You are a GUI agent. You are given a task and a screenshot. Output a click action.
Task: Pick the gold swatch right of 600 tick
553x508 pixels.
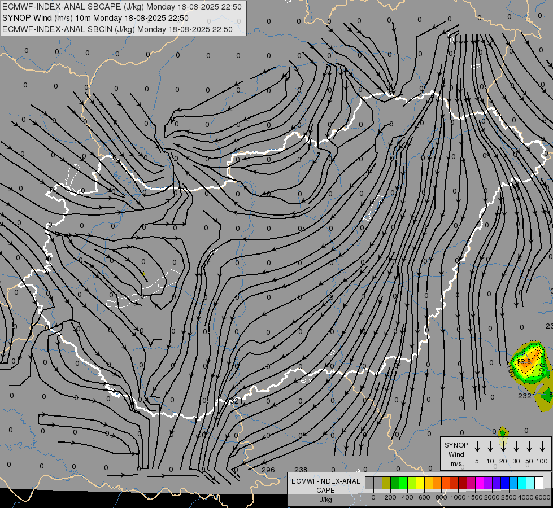pos(429,483)
